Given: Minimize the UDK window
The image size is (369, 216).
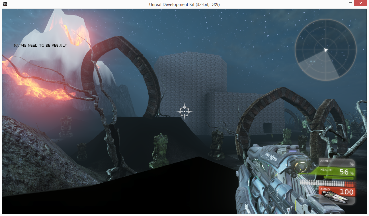Looking at the screenshot, I should pos(343,3).
